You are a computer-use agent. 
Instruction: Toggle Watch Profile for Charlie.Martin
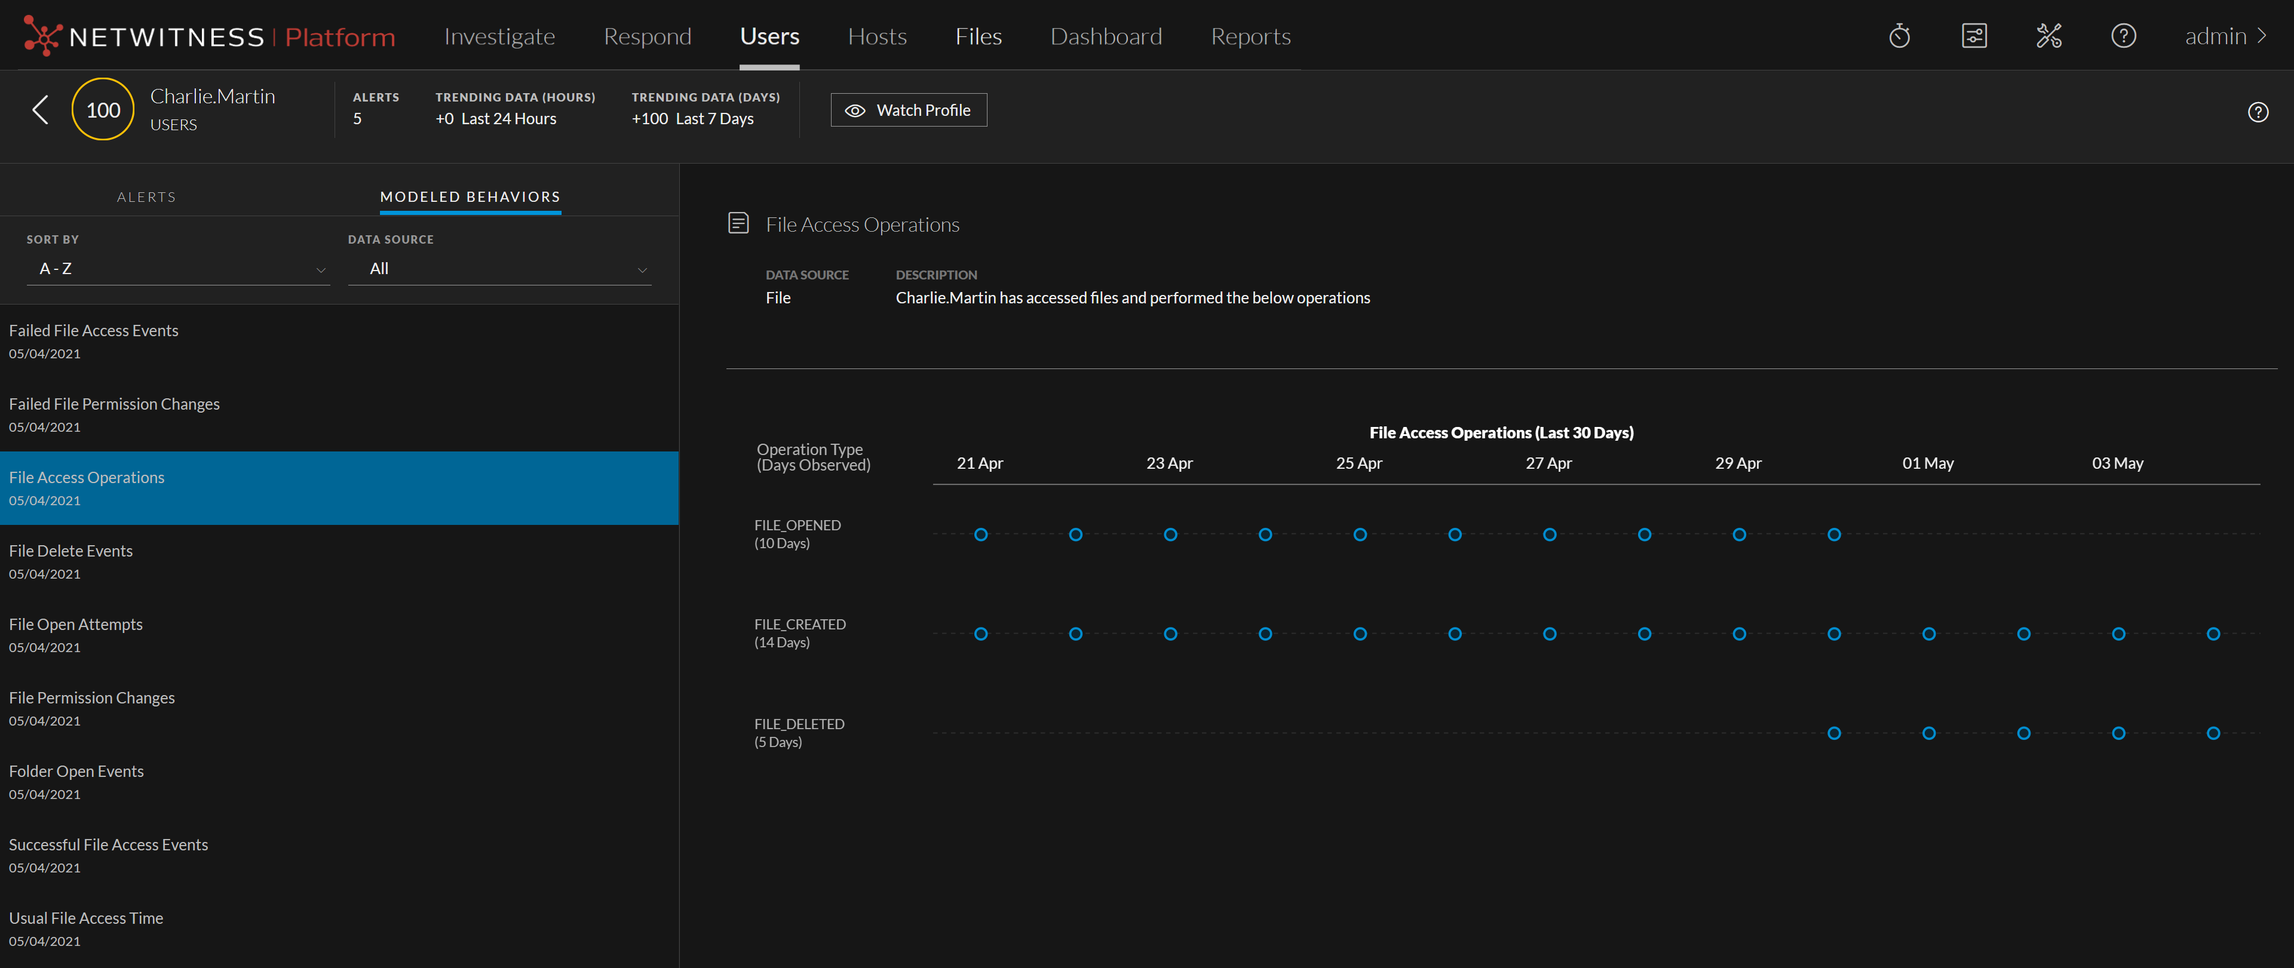coord(908,110)
